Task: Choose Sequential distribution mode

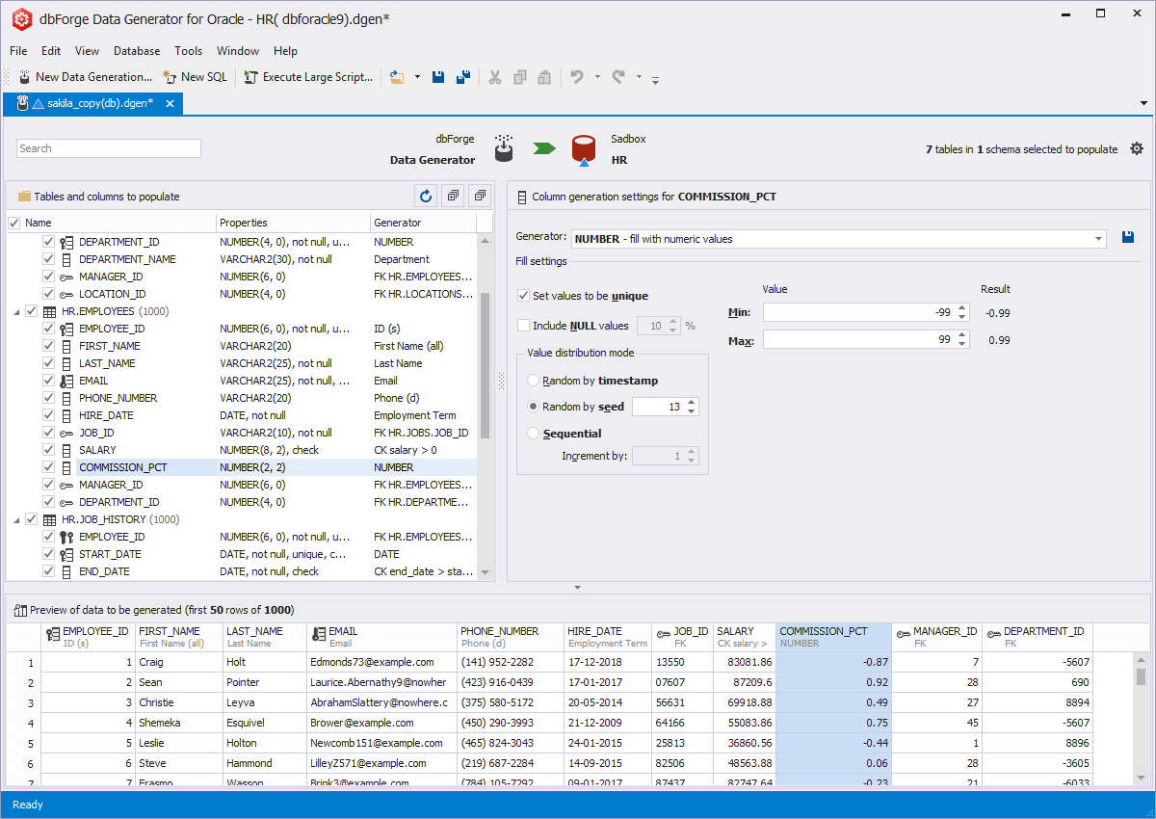Action: pyautogui.click(x=534, y=434)
